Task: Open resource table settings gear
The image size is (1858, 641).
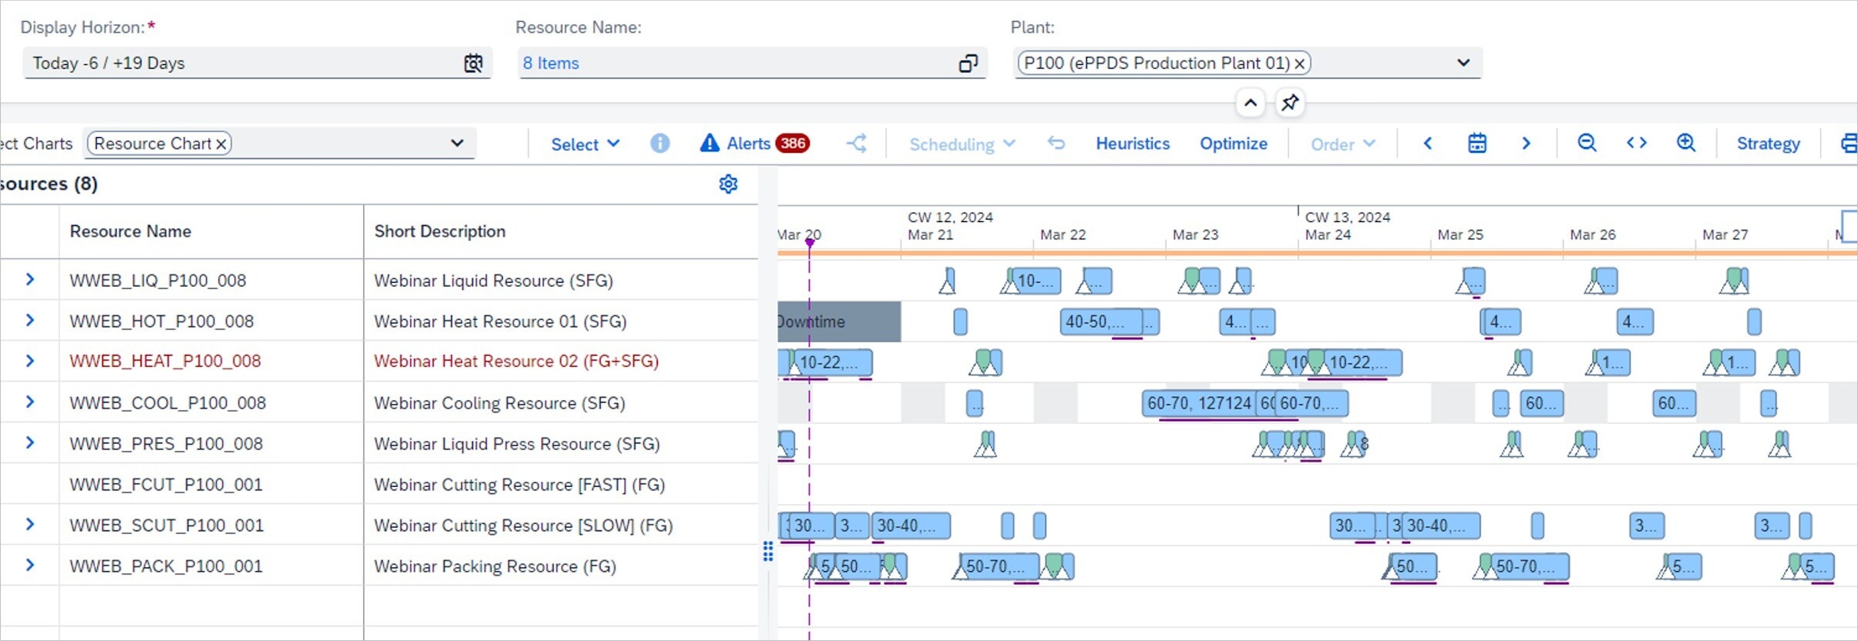Action: (727, 184)
